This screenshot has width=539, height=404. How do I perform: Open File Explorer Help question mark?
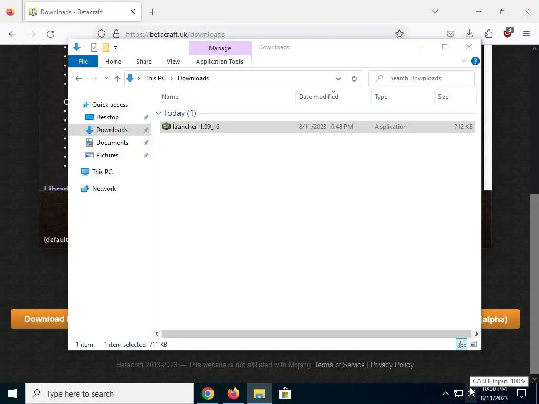tap(475, 61)
